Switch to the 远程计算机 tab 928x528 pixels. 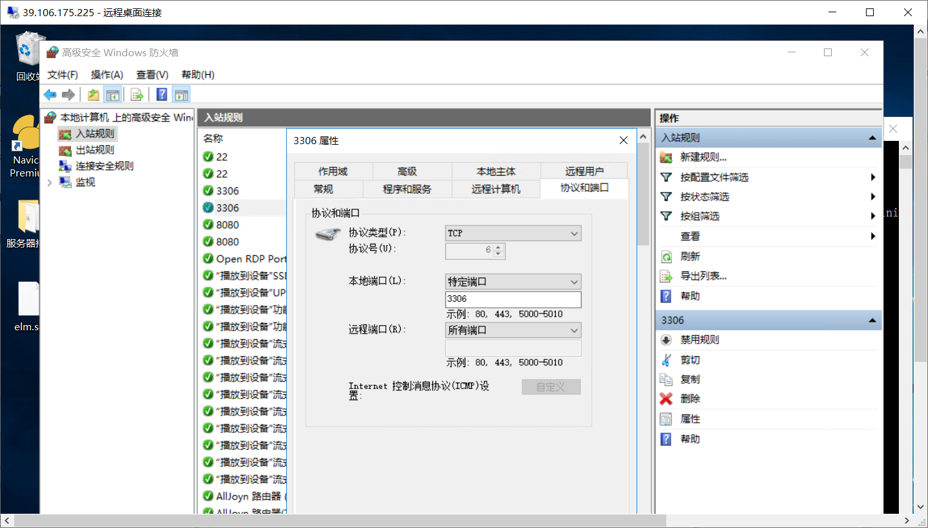[496, 189]
